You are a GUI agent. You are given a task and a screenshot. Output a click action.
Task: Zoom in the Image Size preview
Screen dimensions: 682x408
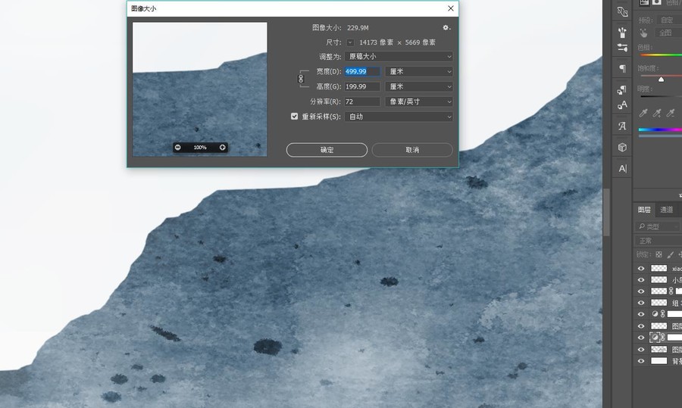click(222, 148)
